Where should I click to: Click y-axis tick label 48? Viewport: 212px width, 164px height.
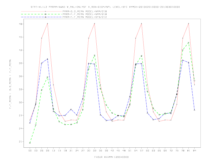coord(21,24)
